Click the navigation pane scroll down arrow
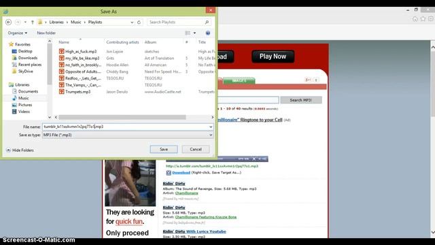The image size is (435, 245). [50, 117]
